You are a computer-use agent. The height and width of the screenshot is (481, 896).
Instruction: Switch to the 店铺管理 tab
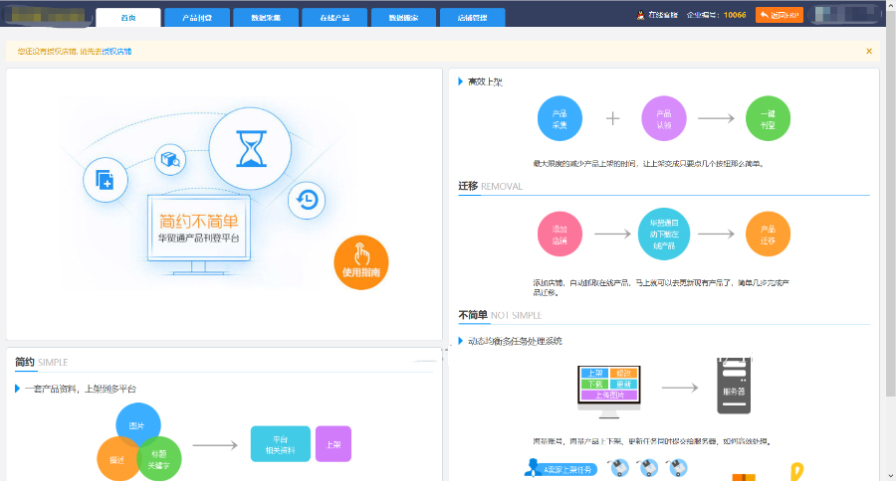pyautogui.click(x=473, y=17)
